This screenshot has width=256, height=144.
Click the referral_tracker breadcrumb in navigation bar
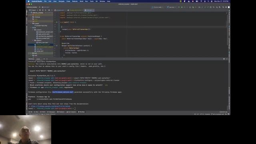[32, 7]
